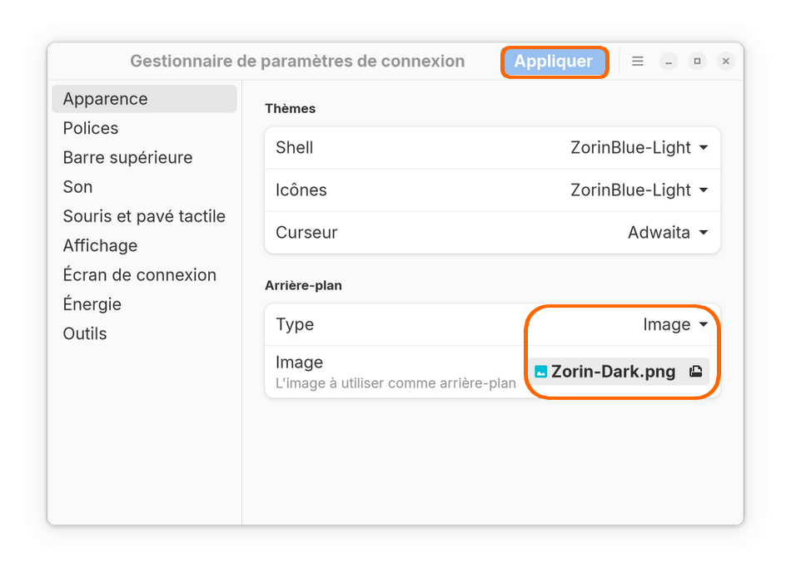The image size is (791, 577).
Task: Navigate to the Affichage section
Action: pos(100,246)
